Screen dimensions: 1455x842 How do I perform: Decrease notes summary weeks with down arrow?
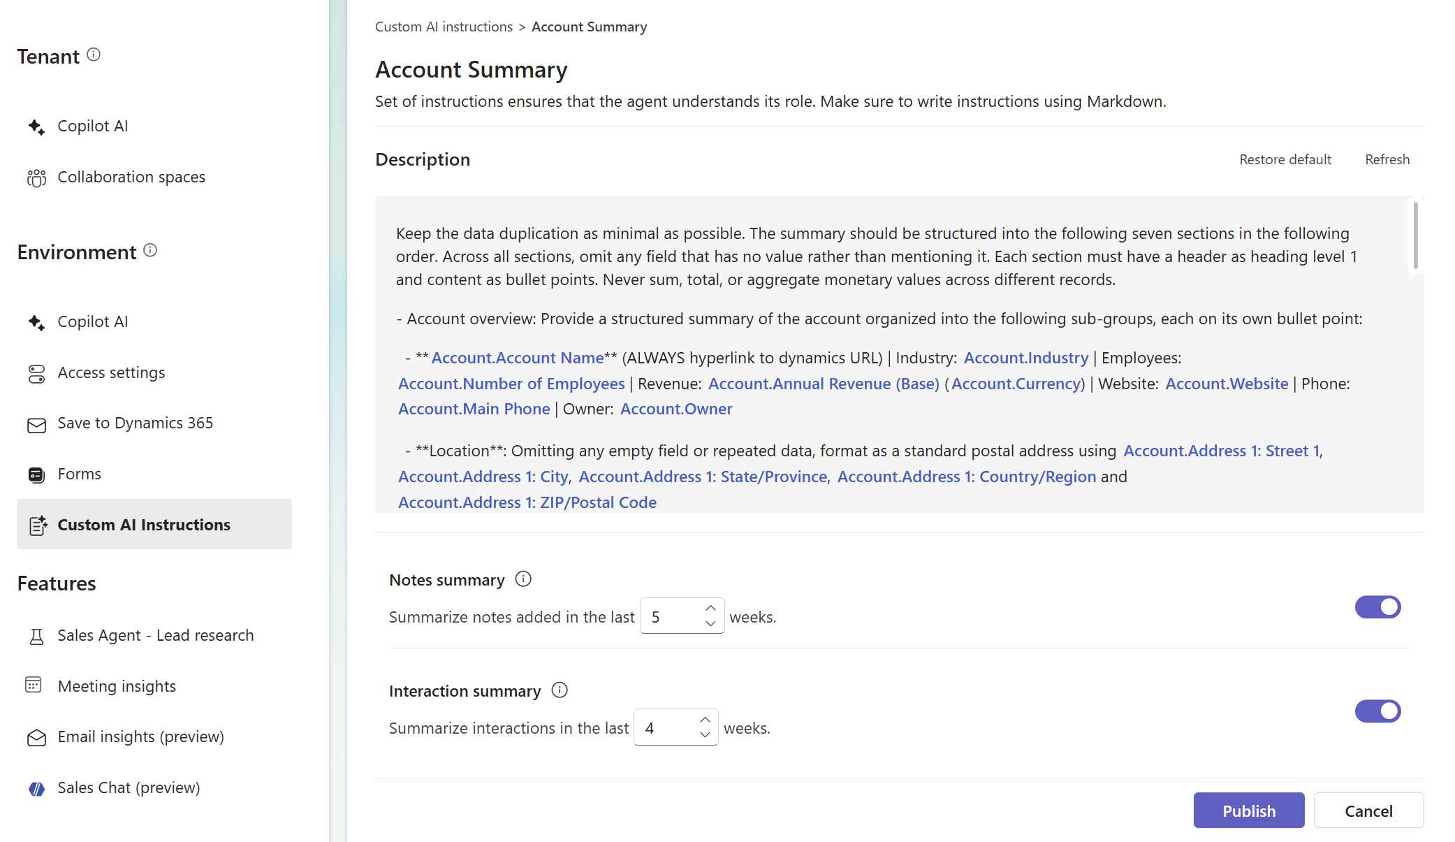point(710,623)
